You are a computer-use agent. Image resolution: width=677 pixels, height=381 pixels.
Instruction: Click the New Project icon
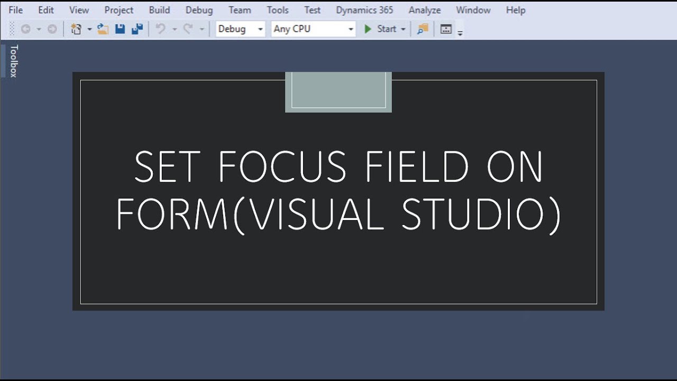[76, 29]
